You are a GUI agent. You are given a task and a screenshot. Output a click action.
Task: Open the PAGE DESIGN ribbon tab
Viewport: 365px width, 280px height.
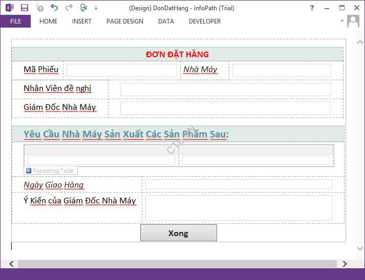125,21
